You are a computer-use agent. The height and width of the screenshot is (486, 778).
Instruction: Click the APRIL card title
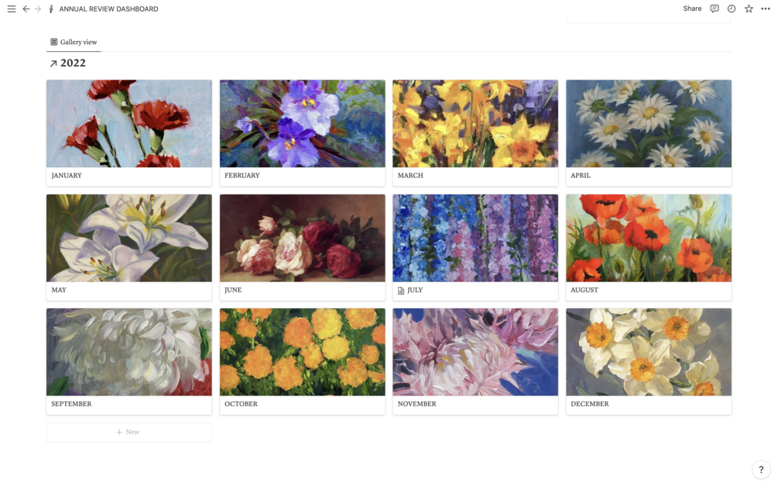tap(581, 176)
